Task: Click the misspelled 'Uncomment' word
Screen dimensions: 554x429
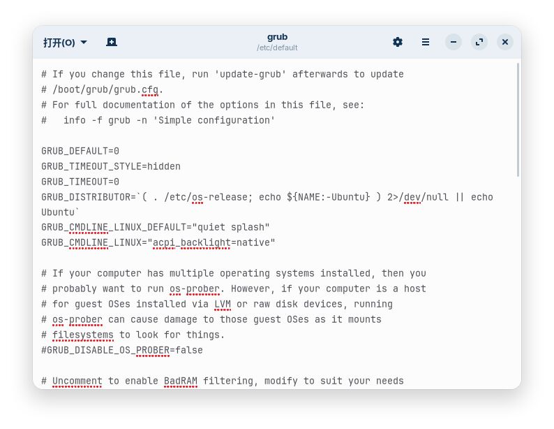Action: [x=77, y=381]
